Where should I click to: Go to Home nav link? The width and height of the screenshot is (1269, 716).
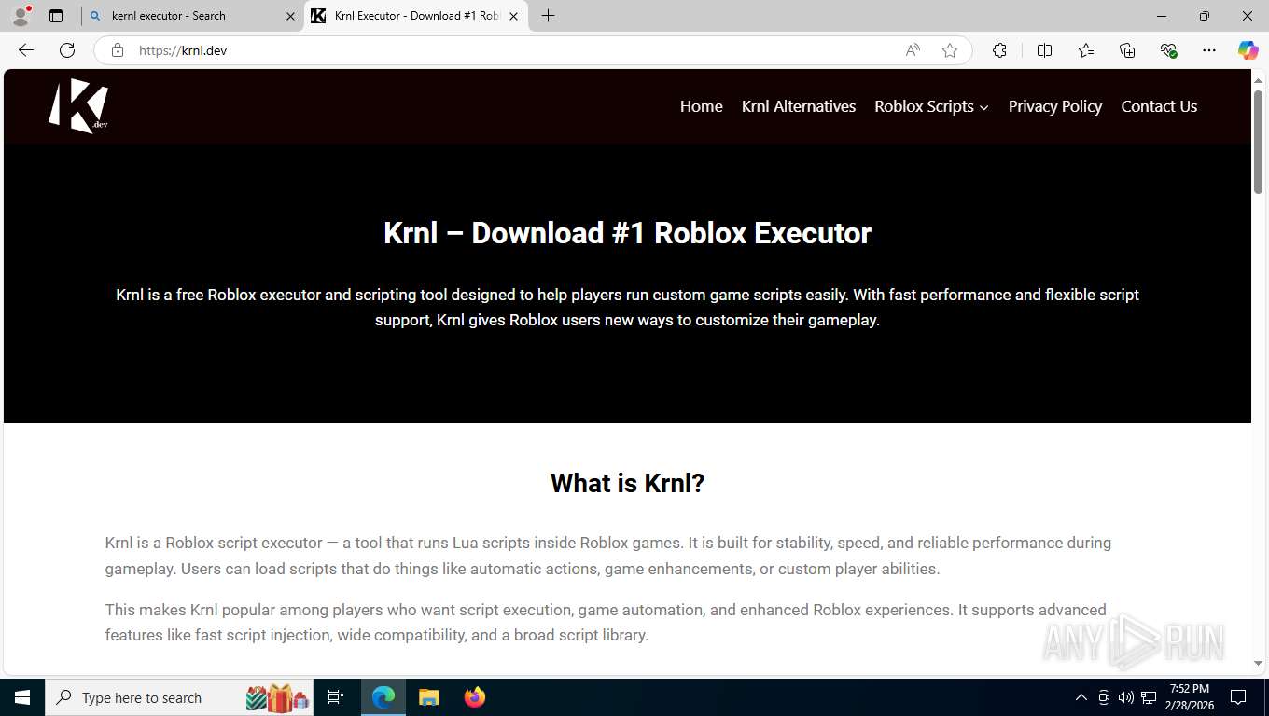tap(702, 106)
